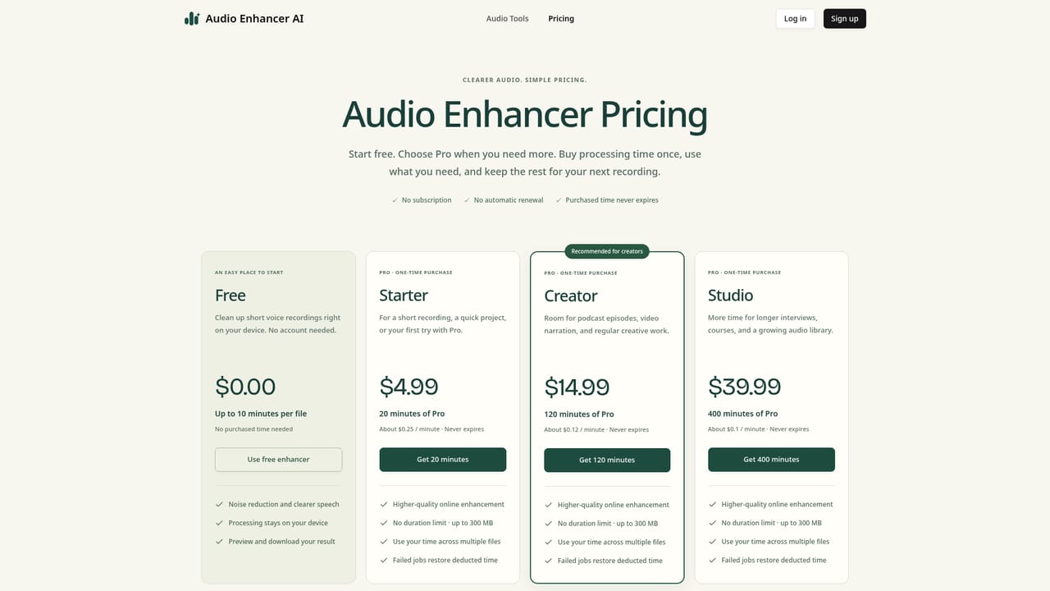
Task: Click the checkmark beside "No subscription"
Action: click(395, 200)
